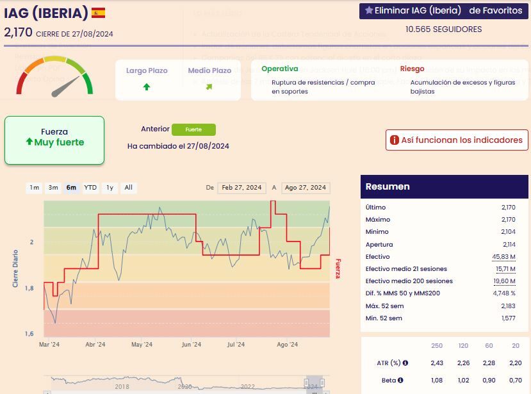Select the 3m chart range
The image size is (531, 394).
53,188
